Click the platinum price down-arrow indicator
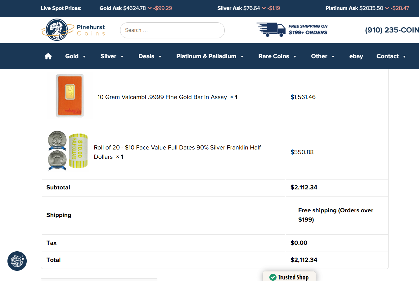Image resolution: width=419 pixels, height=281 pixels. 387,8
